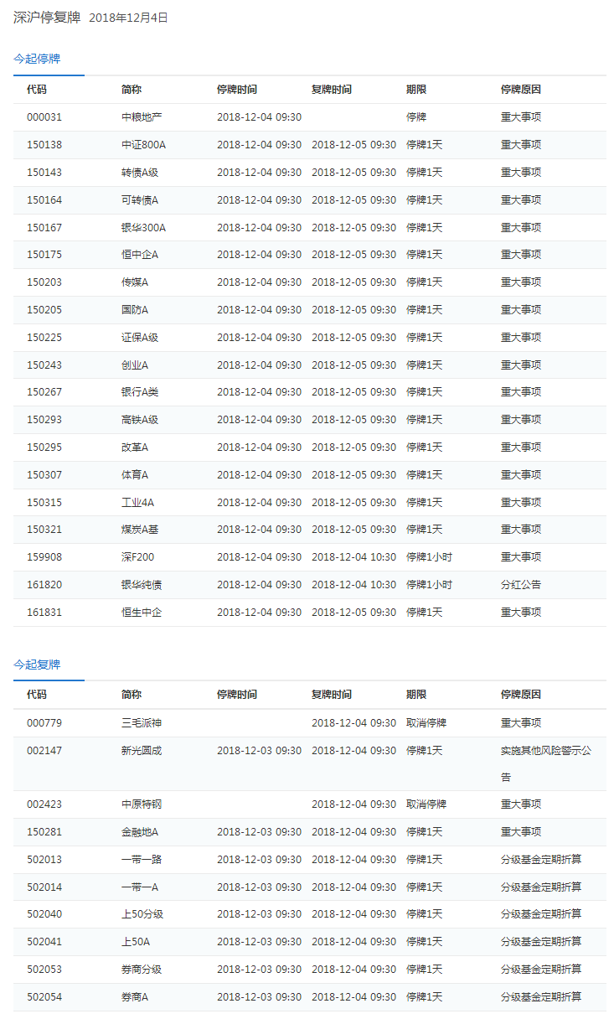Click stock code 000779
This screenshot has height=1019, width=614.
pos(44,723)
